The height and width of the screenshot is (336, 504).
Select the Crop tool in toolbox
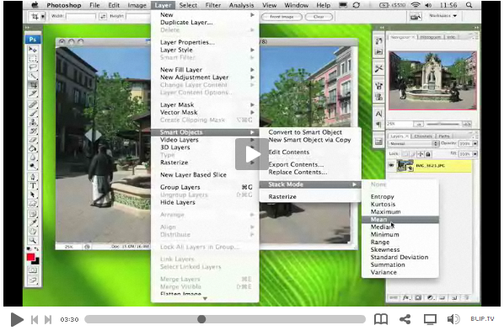click(33, 85)
